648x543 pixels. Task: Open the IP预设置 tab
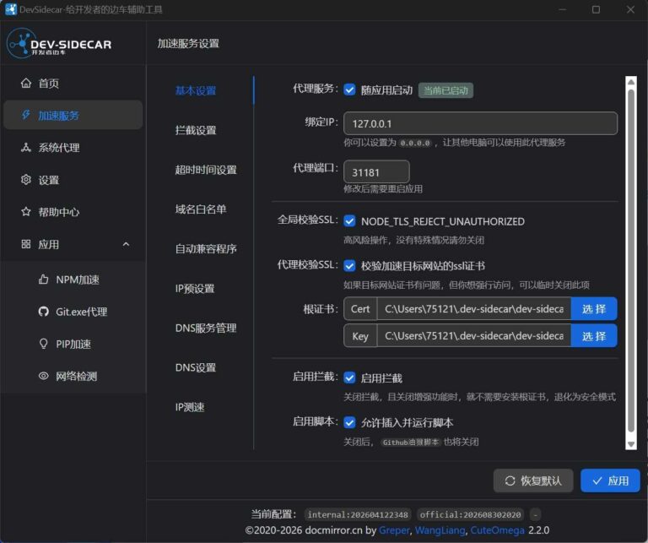(195, 288)
